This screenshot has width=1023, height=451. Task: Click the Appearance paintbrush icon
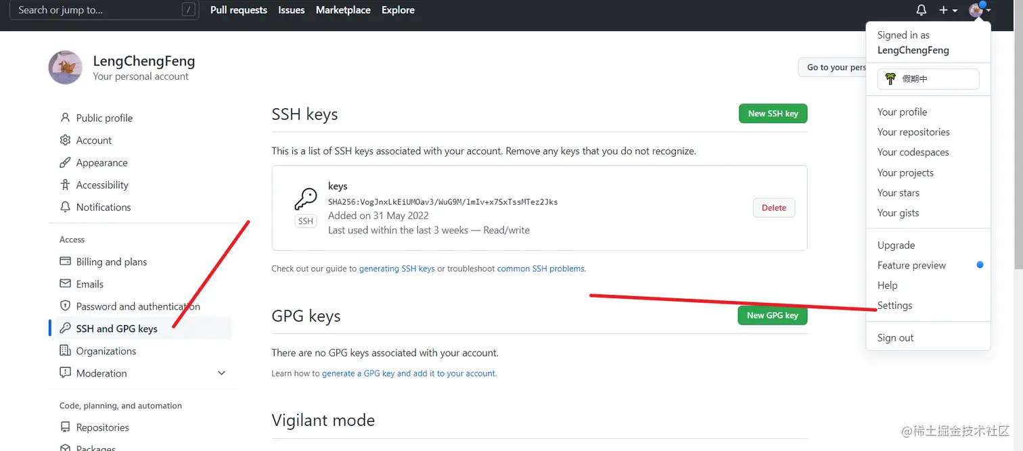pos(65,162)
